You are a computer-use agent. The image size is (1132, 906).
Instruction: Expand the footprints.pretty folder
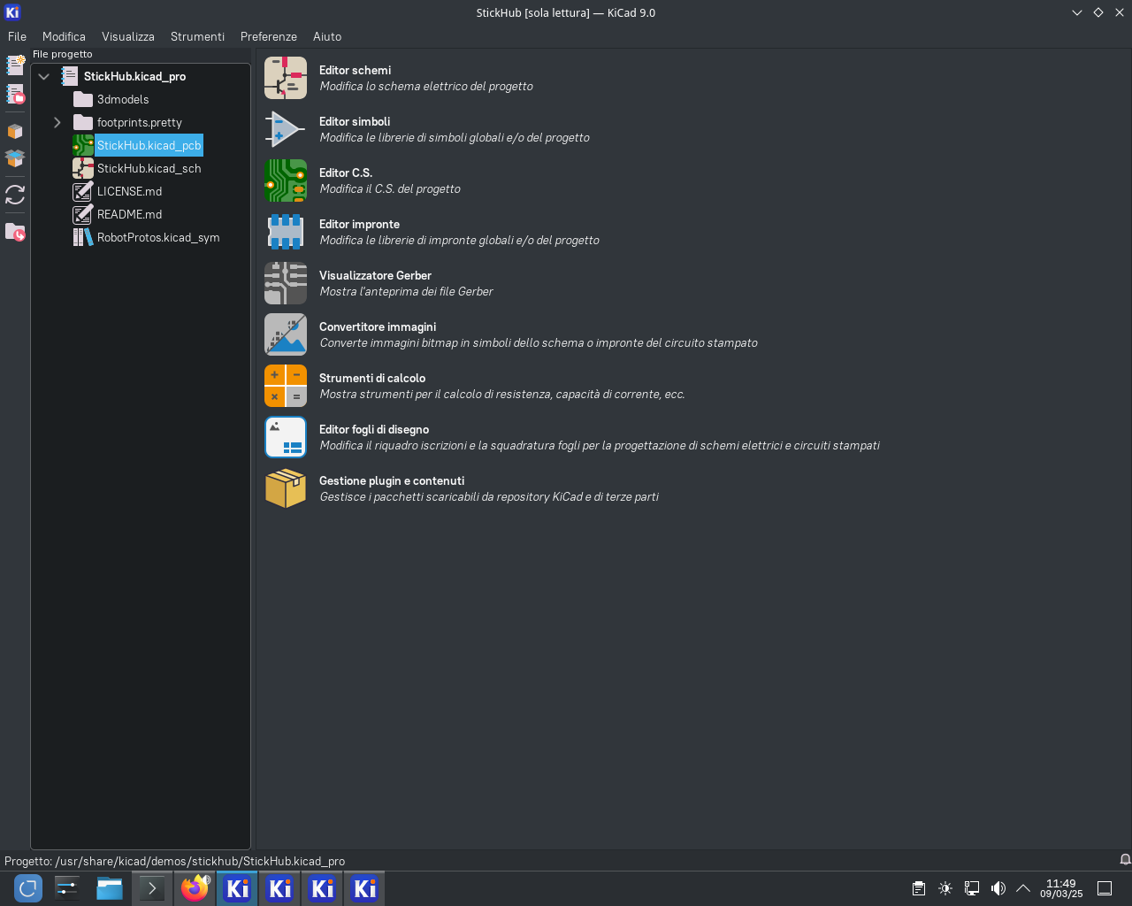point(57,123)
